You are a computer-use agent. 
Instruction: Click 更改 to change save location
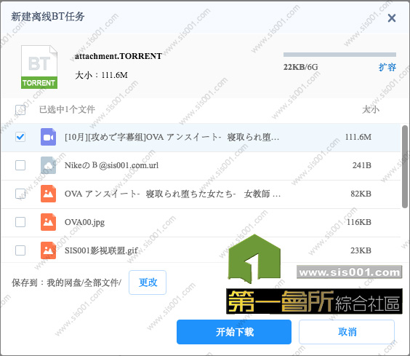tap(148, 282)
